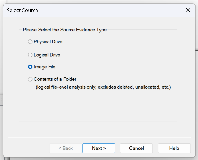Viewport: 198px width, 160px height.
Task: Click the "Image File" label text
Action: [44, 67]
